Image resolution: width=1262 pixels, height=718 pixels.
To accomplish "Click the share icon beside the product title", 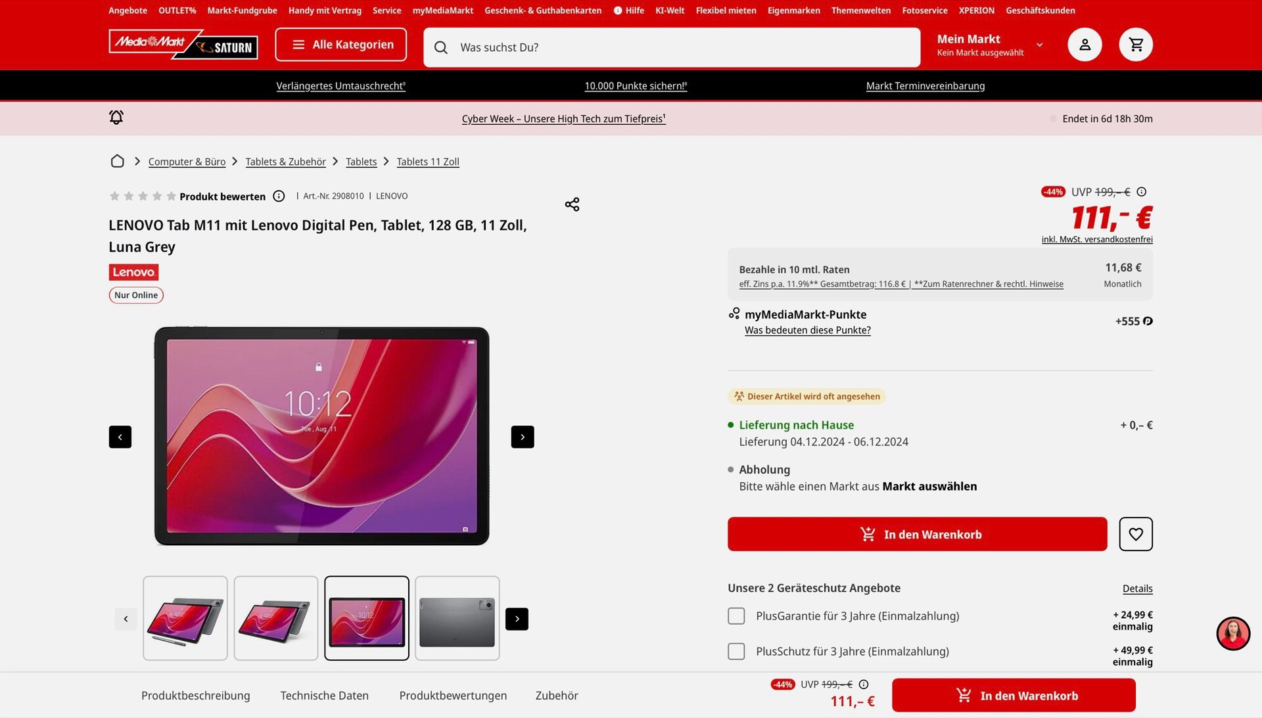I will [572, 204].
